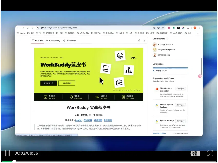Open the 阅读指南 link
The image size is (218, 163).
pos(98,120)
